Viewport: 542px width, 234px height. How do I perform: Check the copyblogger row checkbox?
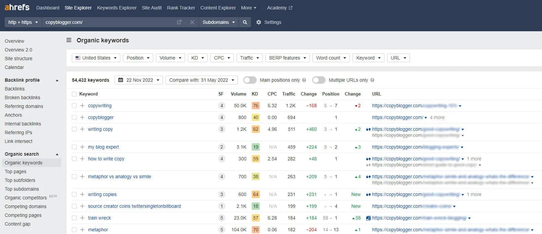pos(74,117)
